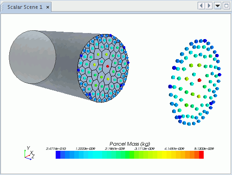Click the tab drag handle grip
Screen dimensions: 232x175
pos(2,7)
